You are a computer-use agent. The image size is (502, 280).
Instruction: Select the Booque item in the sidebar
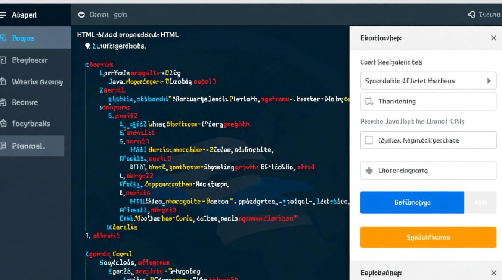click(23, 38)
